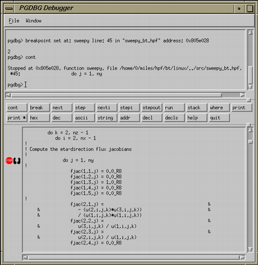The height and width of the screenshot is (265, 258).
Task: Open the window menu button in title bar
Action: coord(9,9)
